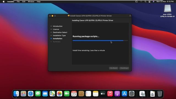Click 'Install time remaining: Less than a minute'
The image size is (176, 99).
pos(89,50)
